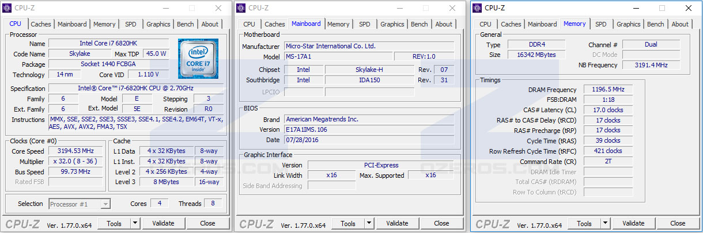Minimize the left CPU-Z window
Screen dimensions: 703x233
165,8
